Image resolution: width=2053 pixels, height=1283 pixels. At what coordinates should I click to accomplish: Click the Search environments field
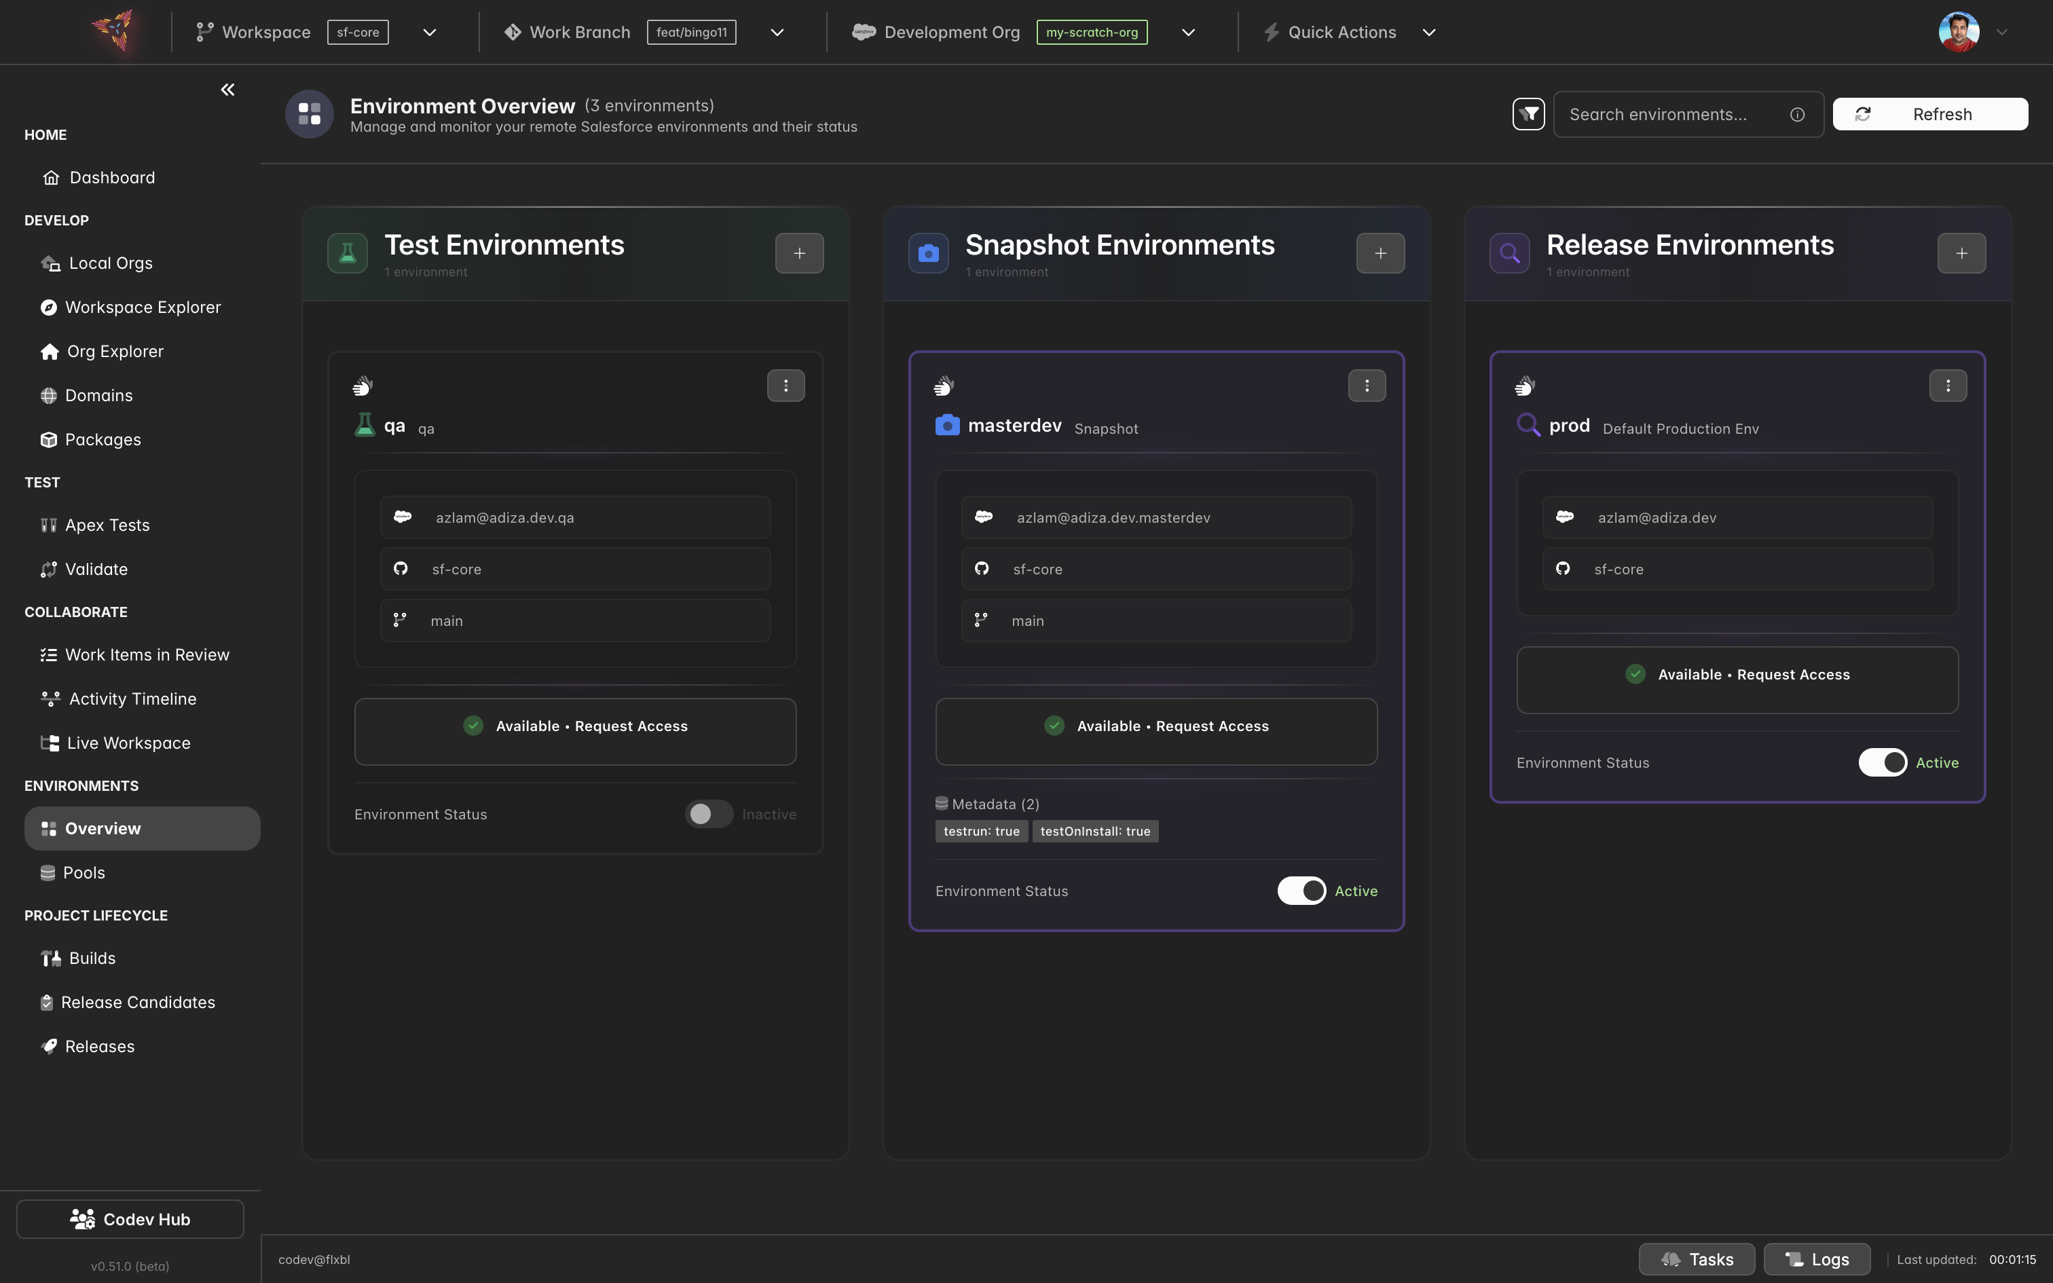[1671, 115]
